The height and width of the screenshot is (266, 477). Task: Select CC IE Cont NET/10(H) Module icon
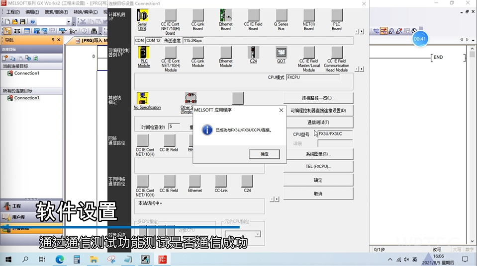[170, 52]
